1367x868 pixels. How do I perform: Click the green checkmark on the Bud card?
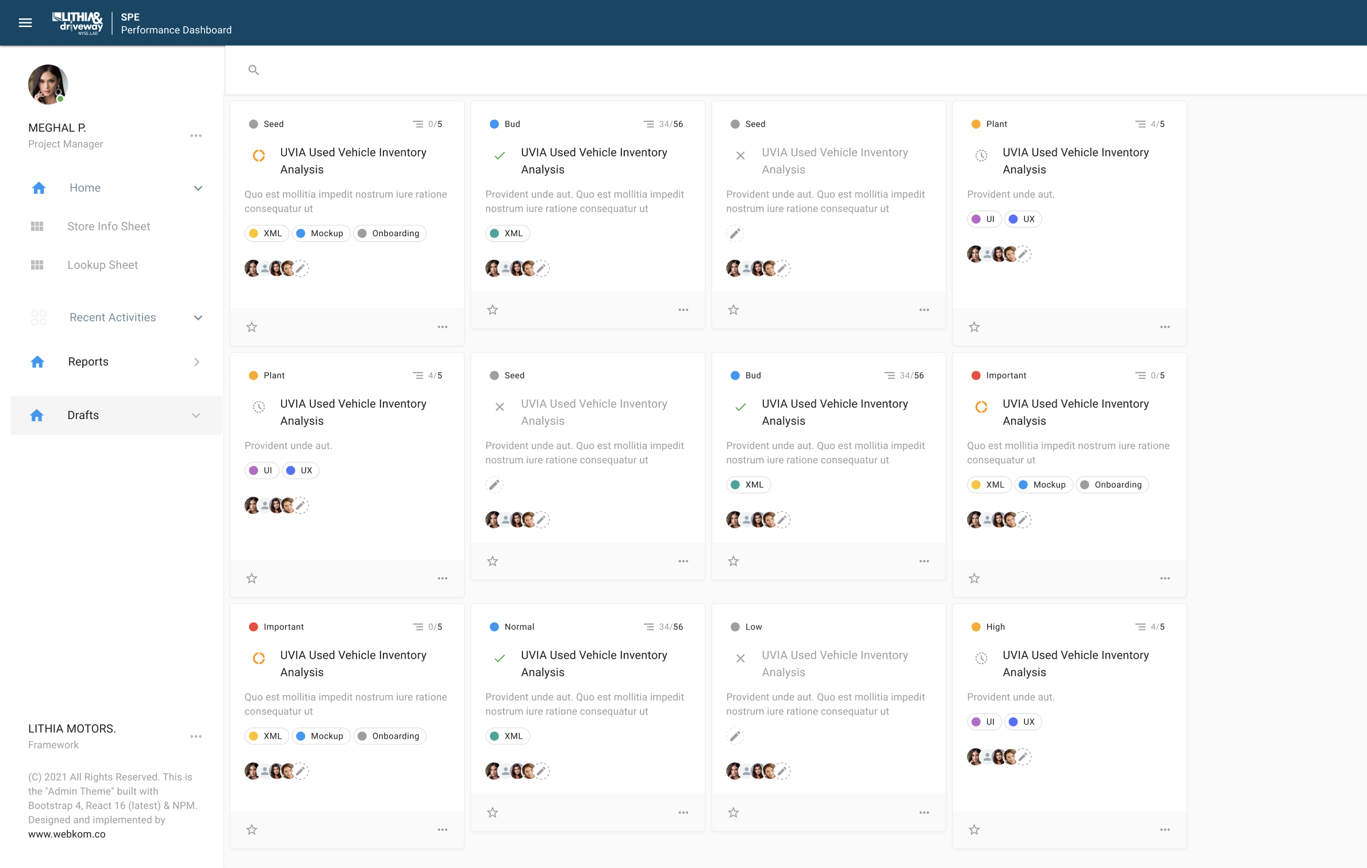click(x=499, y=156)
